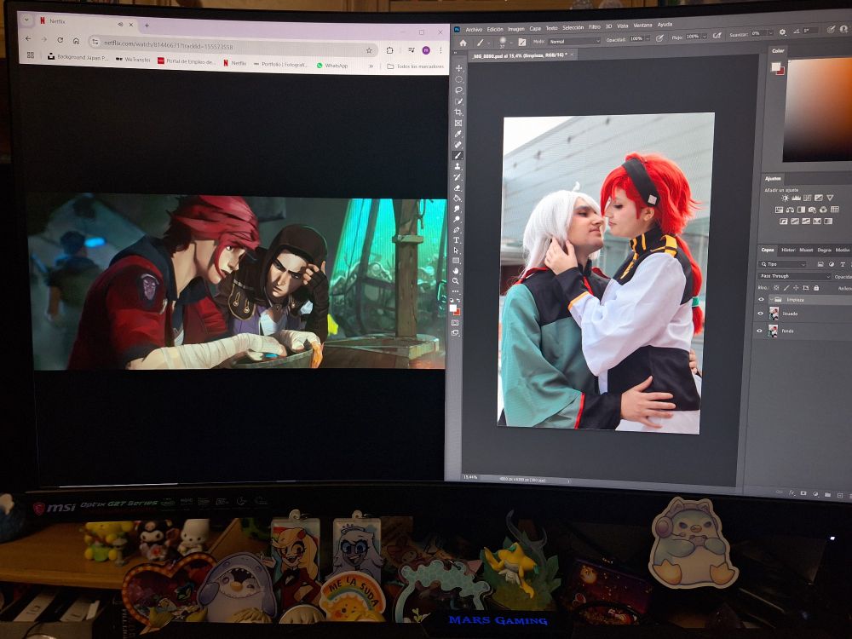
Task: Toggle airbrush build-up effects
Action: click(717, 35)
